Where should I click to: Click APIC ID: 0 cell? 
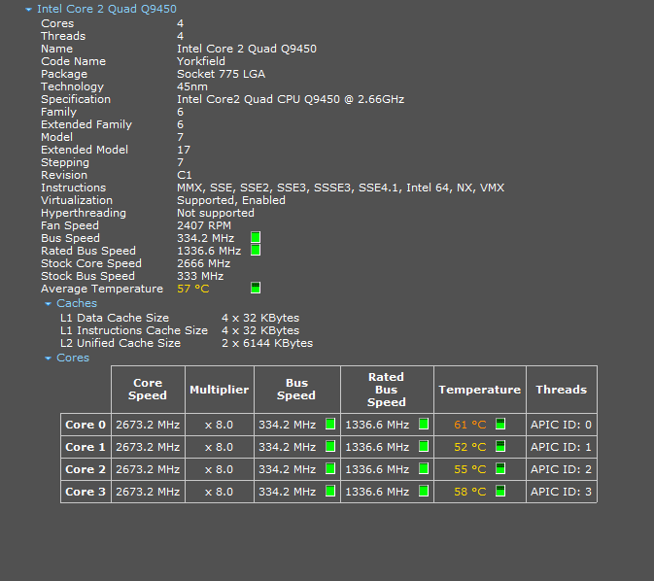tap(562, 425)
